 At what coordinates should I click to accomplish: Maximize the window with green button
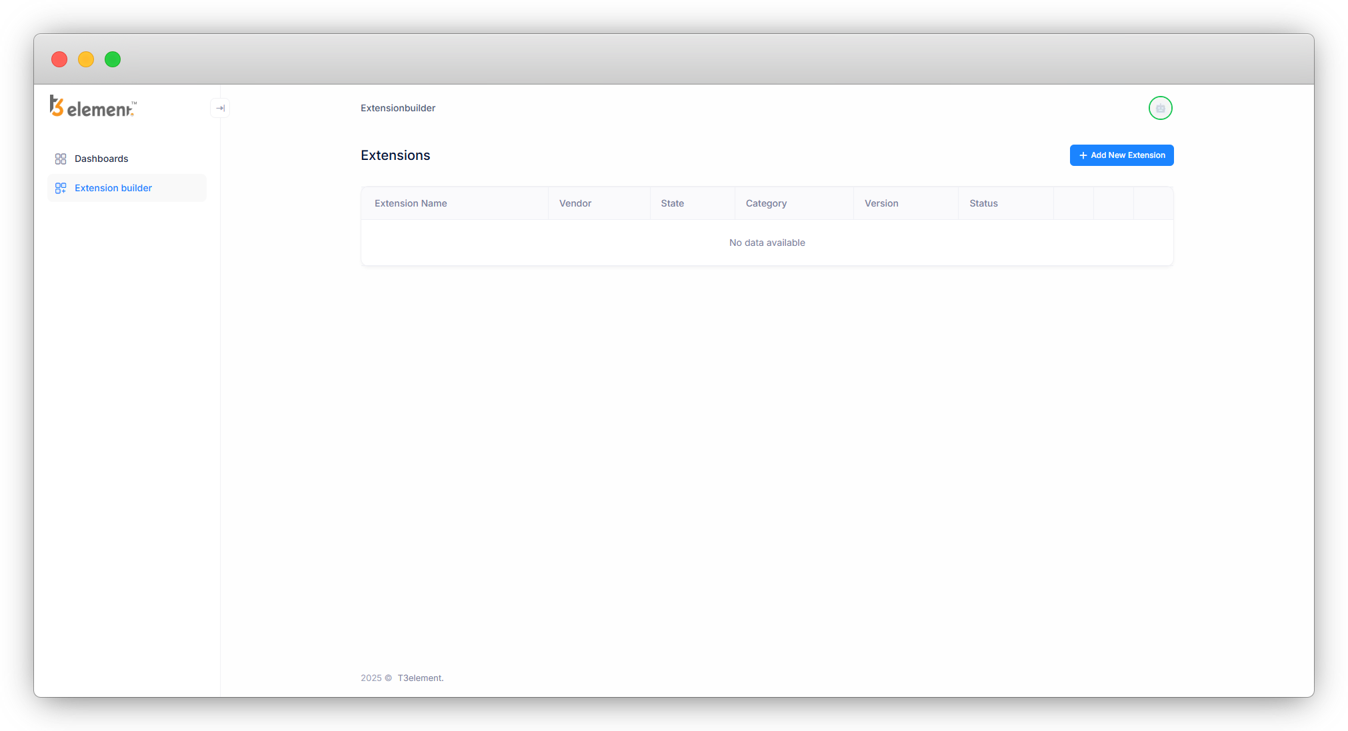tap(113, 59)
